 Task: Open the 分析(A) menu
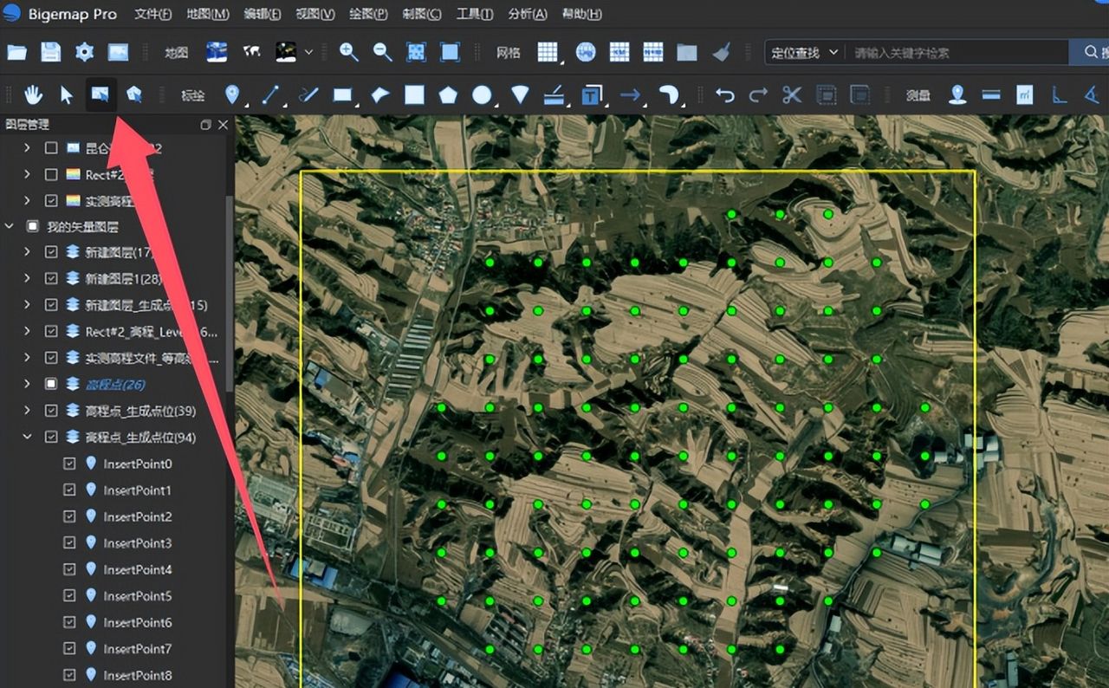(x=527, y=15)
